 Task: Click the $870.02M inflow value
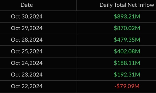[x=127, y=28]
